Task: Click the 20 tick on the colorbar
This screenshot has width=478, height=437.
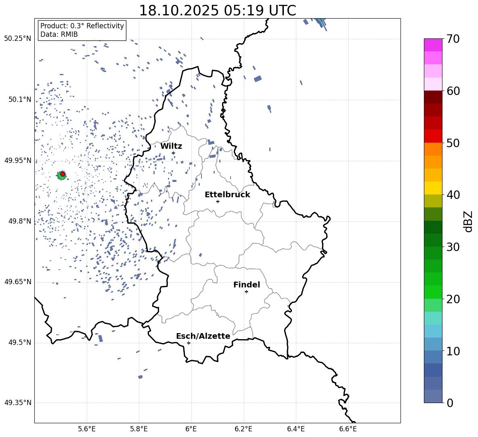Action: tap(453, 299)
